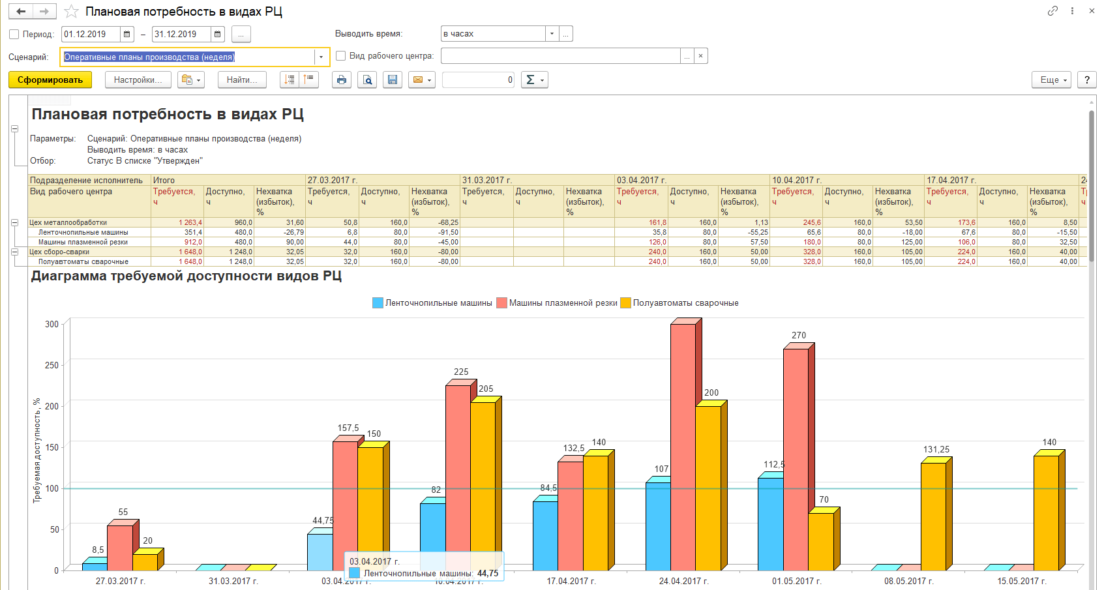Screen dimensions: 1104x590
Task: Open the Еще menu
Action: point(1052,80)
